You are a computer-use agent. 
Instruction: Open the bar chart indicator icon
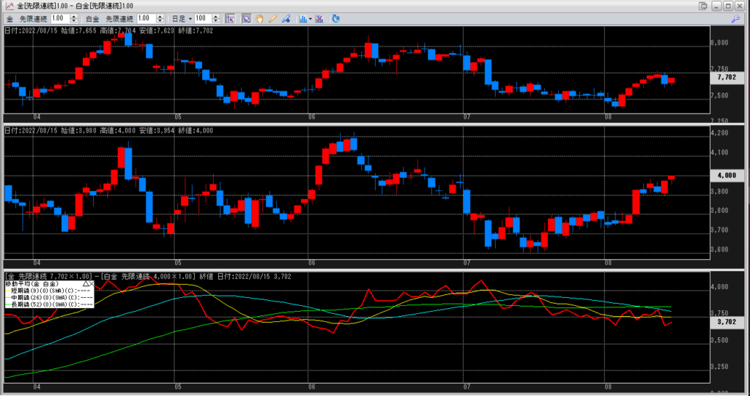301,18
